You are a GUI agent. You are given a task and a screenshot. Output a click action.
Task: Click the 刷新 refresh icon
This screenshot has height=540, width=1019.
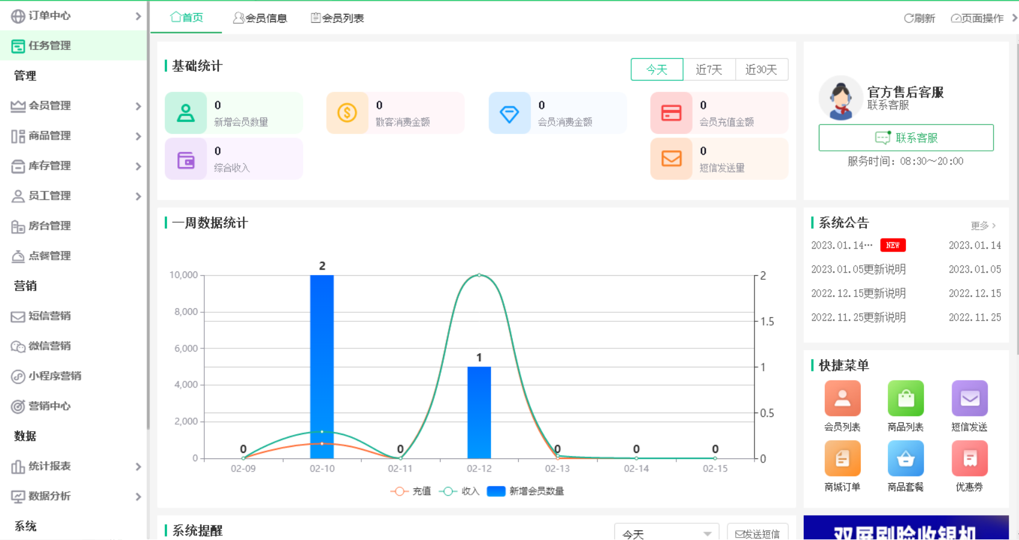(909, 18)
